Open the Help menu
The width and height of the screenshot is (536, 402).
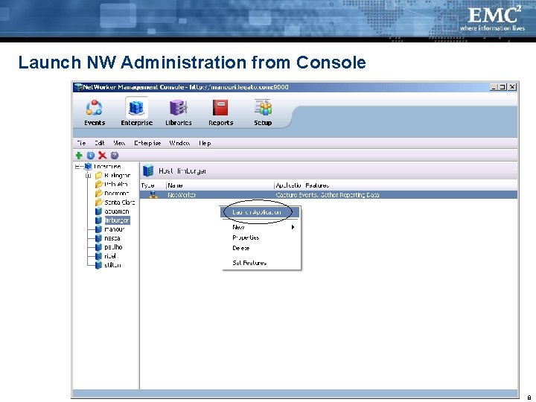[x=205, y=143]
